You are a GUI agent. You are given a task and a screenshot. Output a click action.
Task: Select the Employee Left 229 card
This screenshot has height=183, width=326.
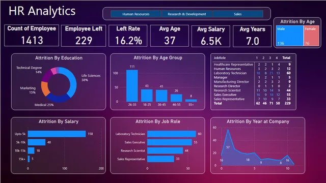point(84,36)
